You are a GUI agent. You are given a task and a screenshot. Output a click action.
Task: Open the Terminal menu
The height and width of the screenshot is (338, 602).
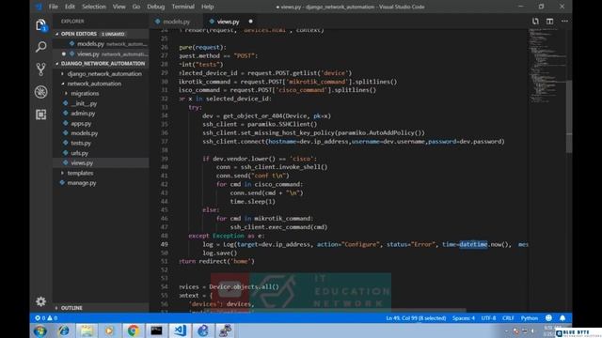(x=182, y=7)
